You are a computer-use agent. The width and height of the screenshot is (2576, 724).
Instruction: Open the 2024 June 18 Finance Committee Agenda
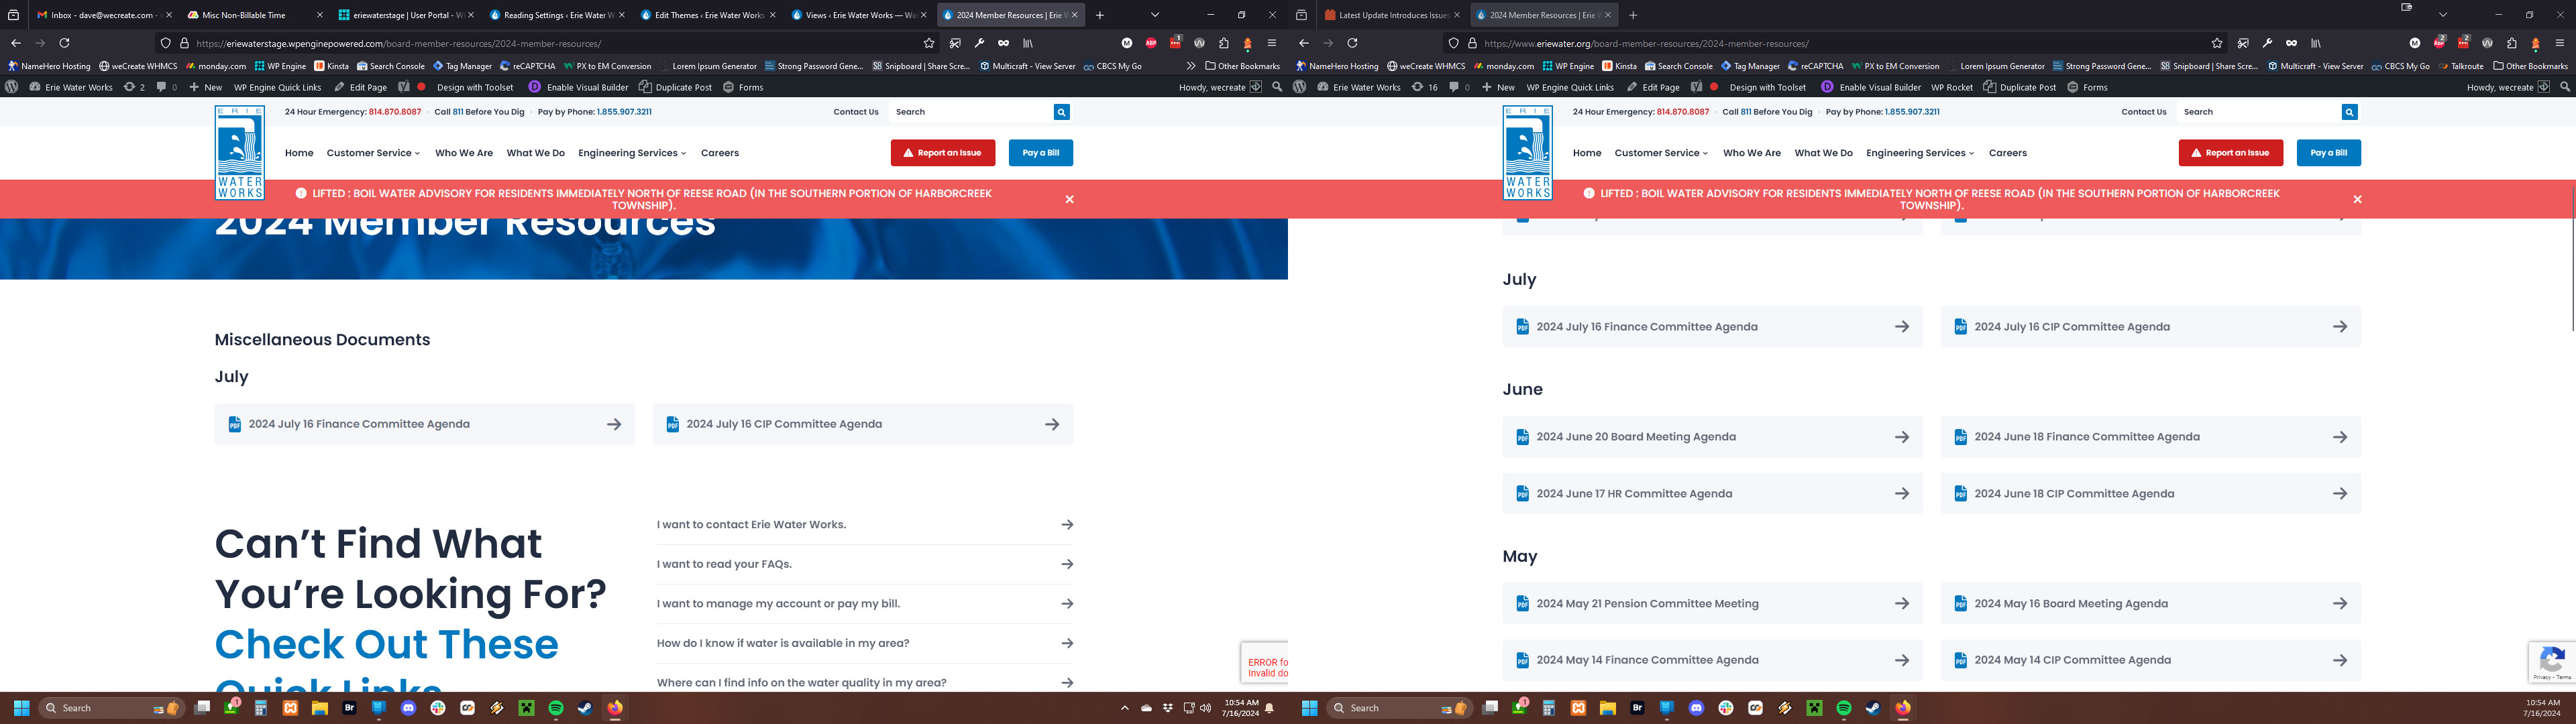(2150, 437)
